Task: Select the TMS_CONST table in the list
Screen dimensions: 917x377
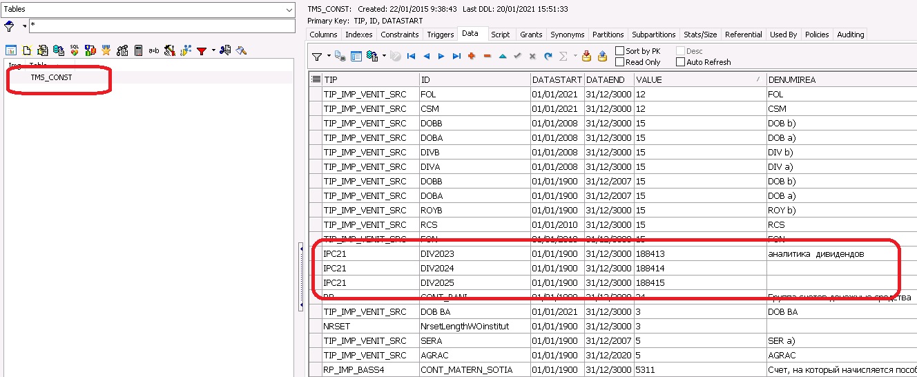Action: click(51, 77)
